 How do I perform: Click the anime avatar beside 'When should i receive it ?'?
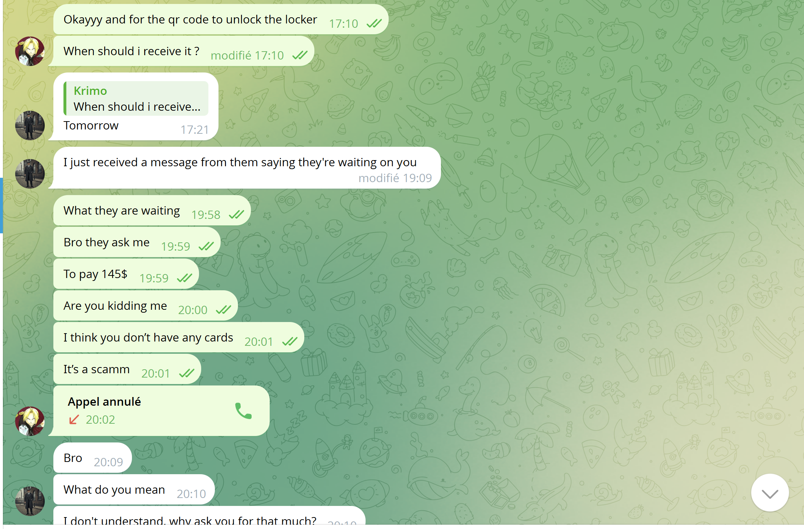30,51
